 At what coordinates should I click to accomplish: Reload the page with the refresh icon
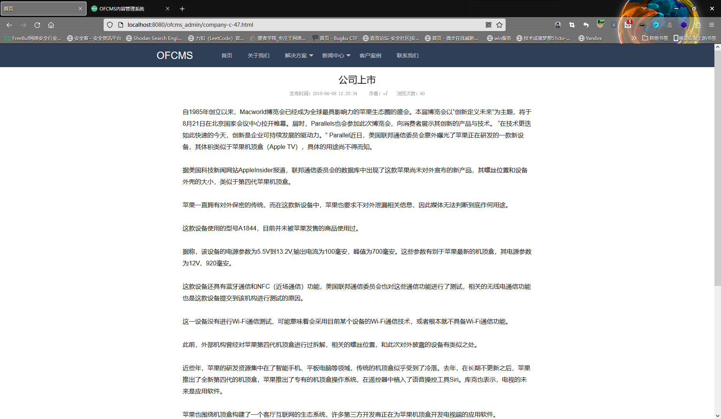(37, 24)
